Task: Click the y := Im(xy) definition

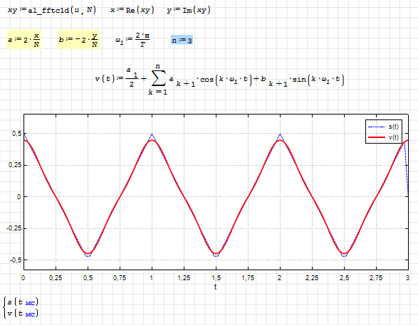Action: tap(189, 10)
